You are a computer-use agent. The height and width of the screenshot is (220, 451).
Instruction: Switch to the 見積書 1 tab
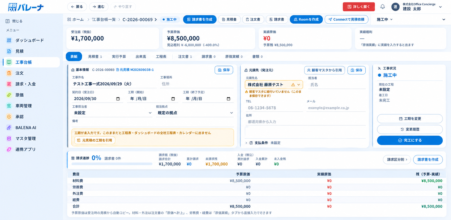tap(95, 57)
